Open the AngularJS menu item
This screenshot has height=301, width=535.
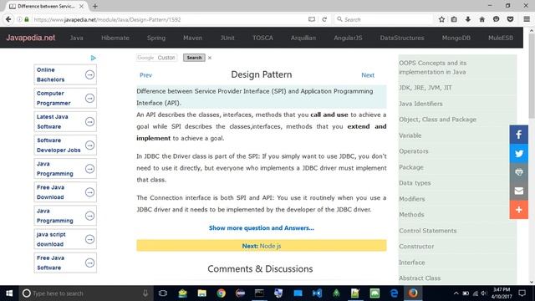pyautogui.click(x=348, y=38)
